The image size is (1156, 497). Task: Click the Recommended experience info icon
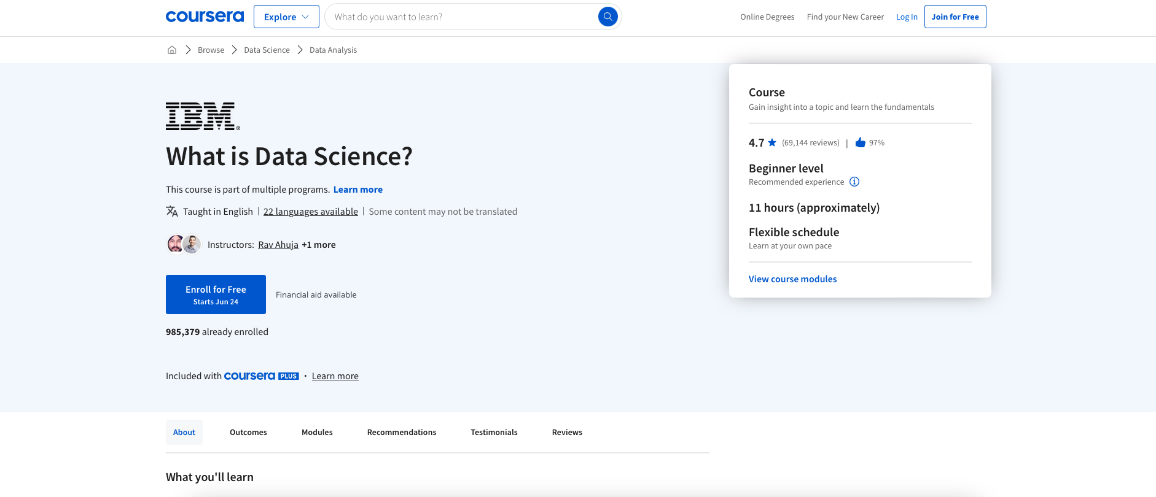coord(854,182)
